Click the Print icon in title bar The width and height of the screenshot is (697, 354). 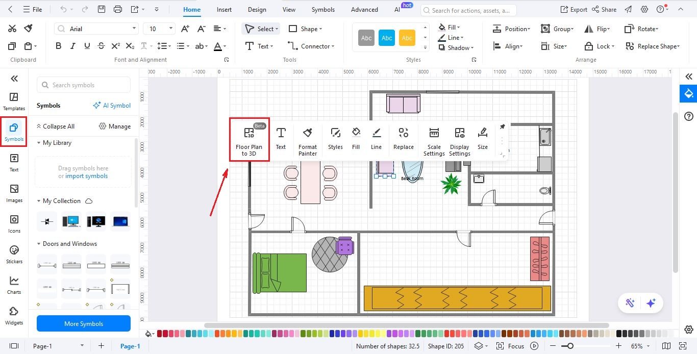click(118, 9)
